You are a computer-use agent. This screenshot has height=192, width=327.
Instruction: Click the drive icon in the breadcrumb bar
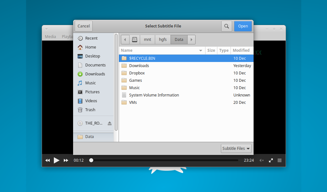tap(134, 39)
